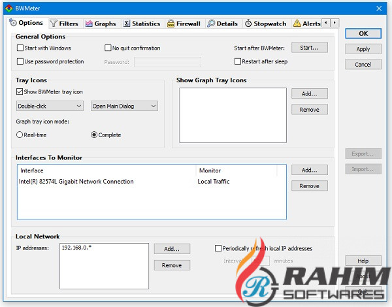
Task: Click Remove for Interfaces To Monitor
Action: [x=310, y=186]
